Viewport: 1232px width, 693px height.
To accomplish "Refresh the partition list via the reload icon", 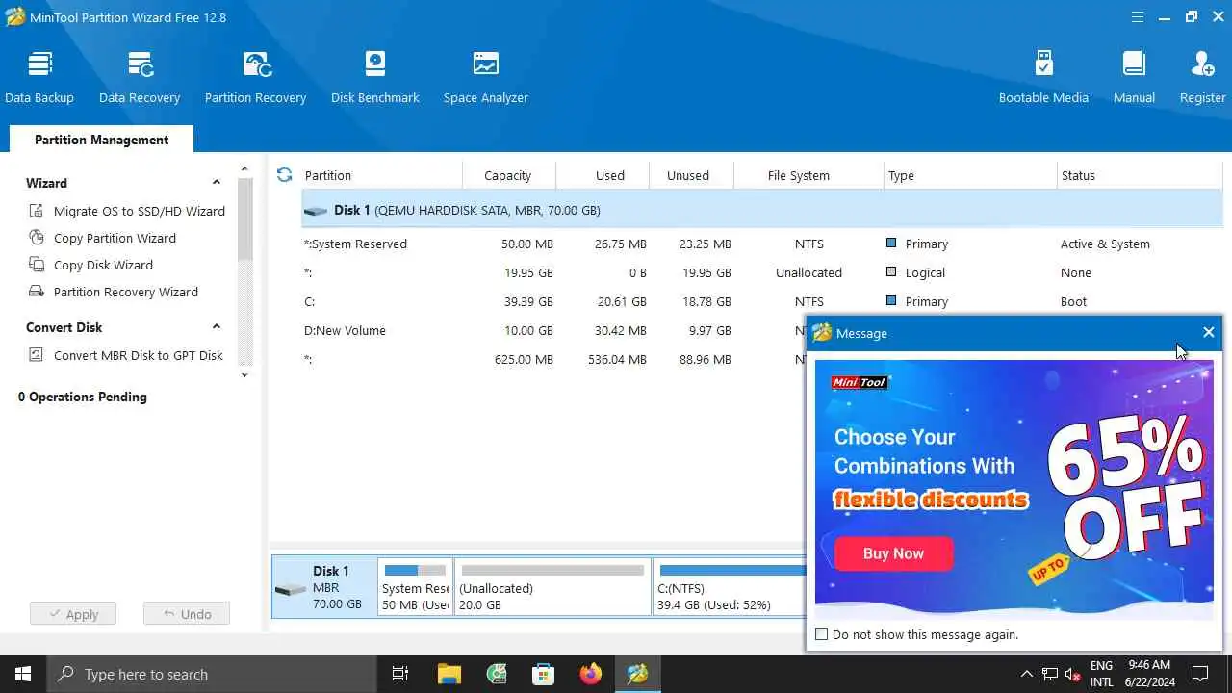I will (x=284, y=175).
